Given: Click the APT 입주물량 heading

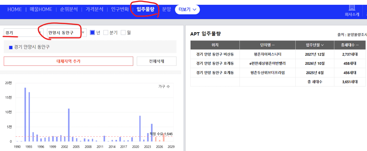Looking at the screenshot, I should pos(205,34).
